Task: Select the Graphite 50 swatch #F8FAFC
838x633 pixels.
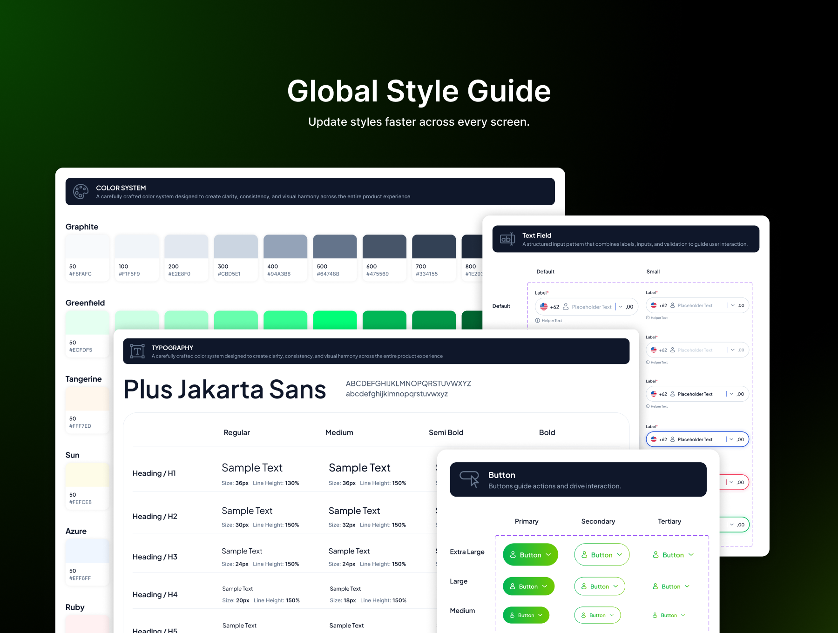Action: click(88, 258)
